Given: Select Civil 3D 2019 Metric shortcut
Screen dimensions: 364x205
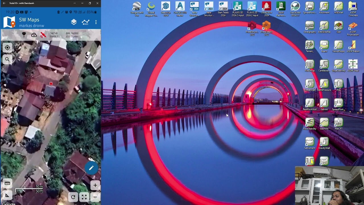Looking at the screenshot, I should [x=180, y=9].
